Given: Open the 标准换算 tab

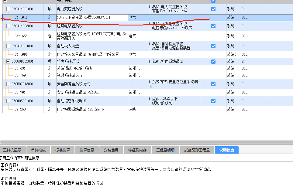Looking at the screenshot, I should pyautogui.click(x=63, y=150).
